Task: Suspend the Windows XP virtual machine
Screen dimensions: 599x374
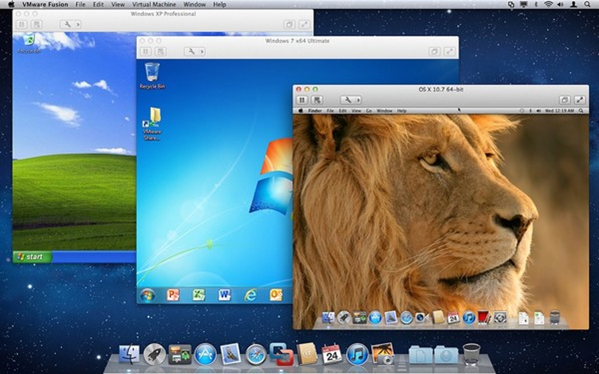Action: [22, 24]
